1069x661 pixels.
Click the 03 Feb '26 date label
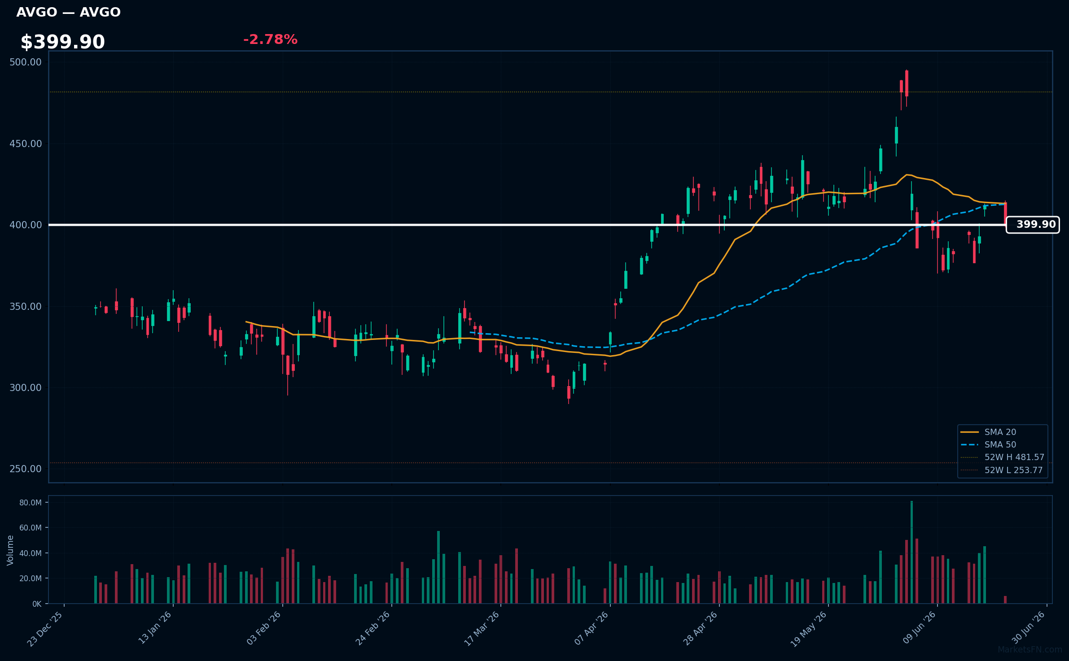[x=264, y=628]
